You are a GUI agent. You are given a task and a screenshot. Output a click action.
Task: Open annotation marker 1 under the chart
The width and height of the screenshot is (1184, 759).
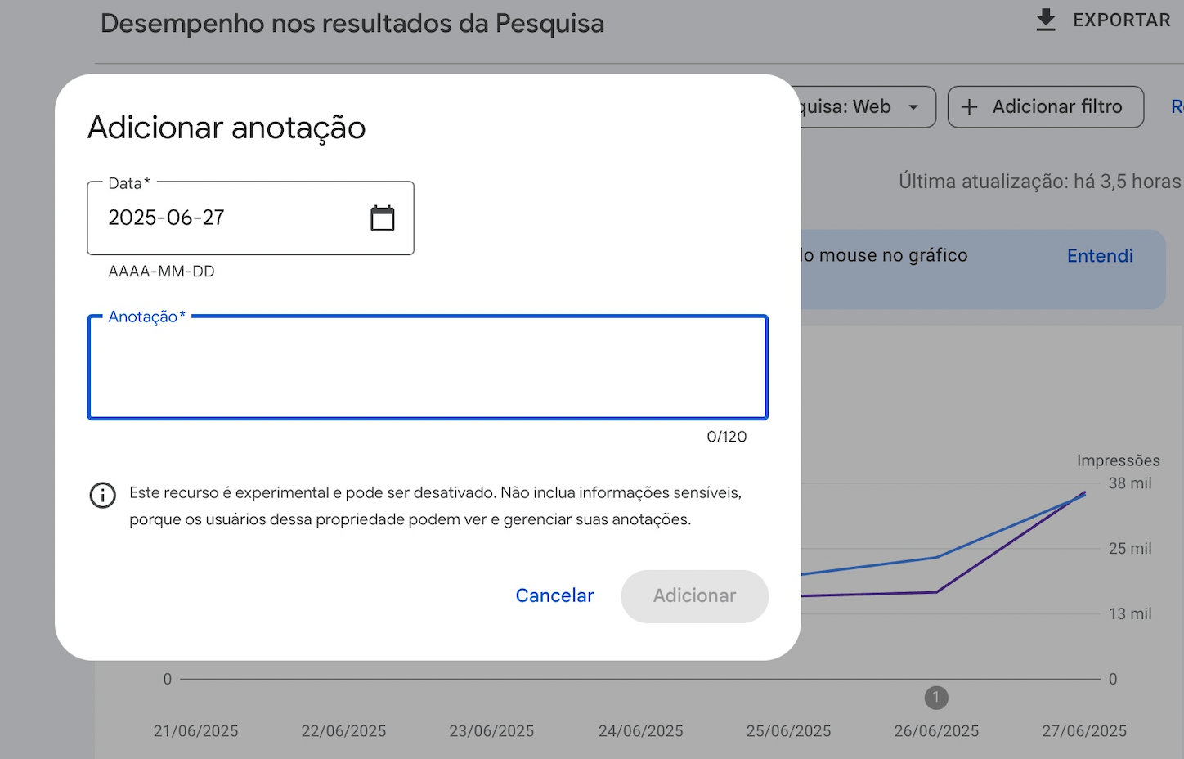936,698
